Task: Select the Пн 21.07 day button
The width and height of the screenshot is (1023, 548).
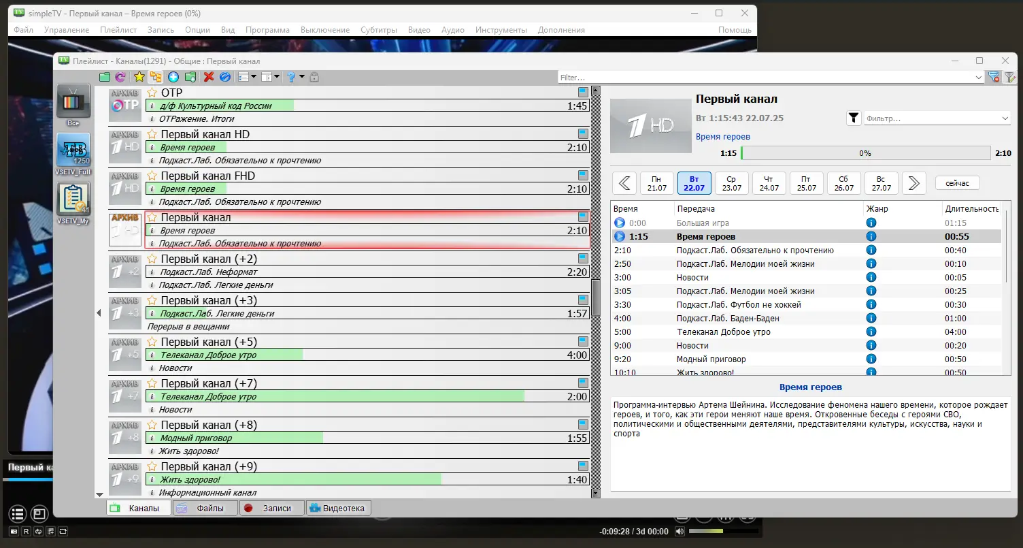Action: [x=657, y=183]
